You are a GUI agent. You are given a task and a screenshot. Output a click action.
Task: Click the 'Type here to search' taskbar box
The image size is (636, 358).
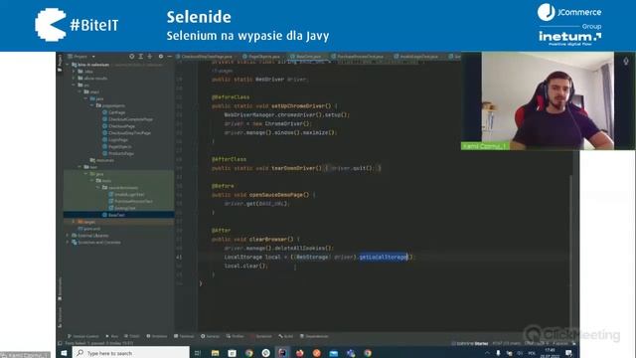131,353
